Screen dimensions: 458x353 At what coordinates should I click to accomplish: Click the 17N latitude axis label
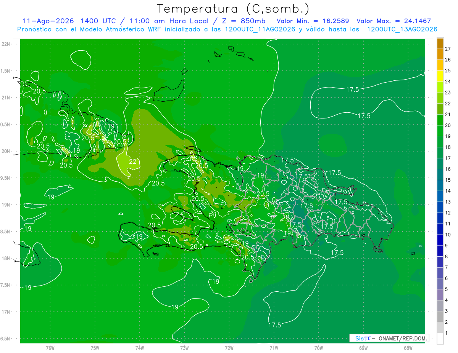point(6,312)
